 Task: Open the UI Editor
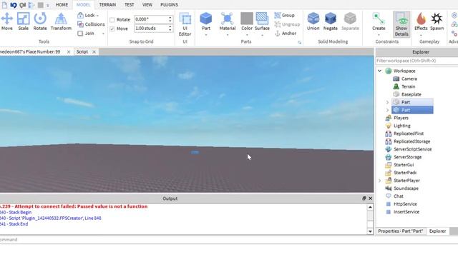point(185,24)
